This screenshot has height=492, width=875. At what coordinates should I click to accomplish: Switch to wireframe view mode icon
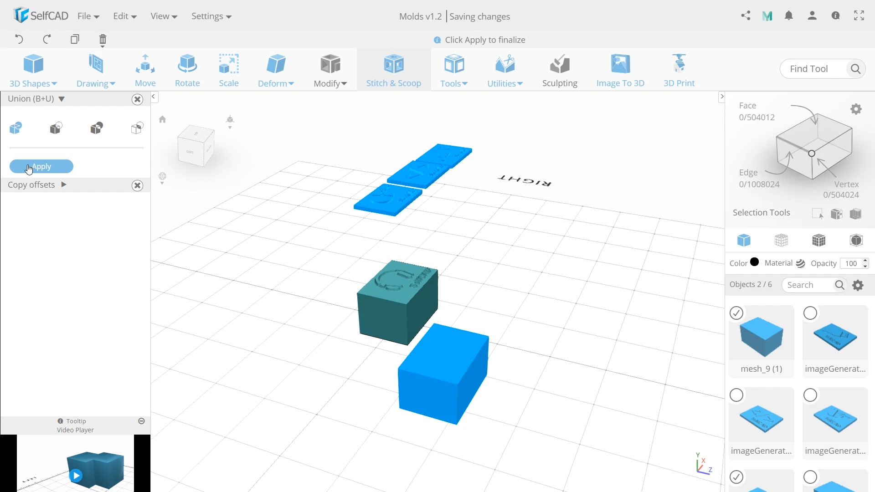click(781, 240)
